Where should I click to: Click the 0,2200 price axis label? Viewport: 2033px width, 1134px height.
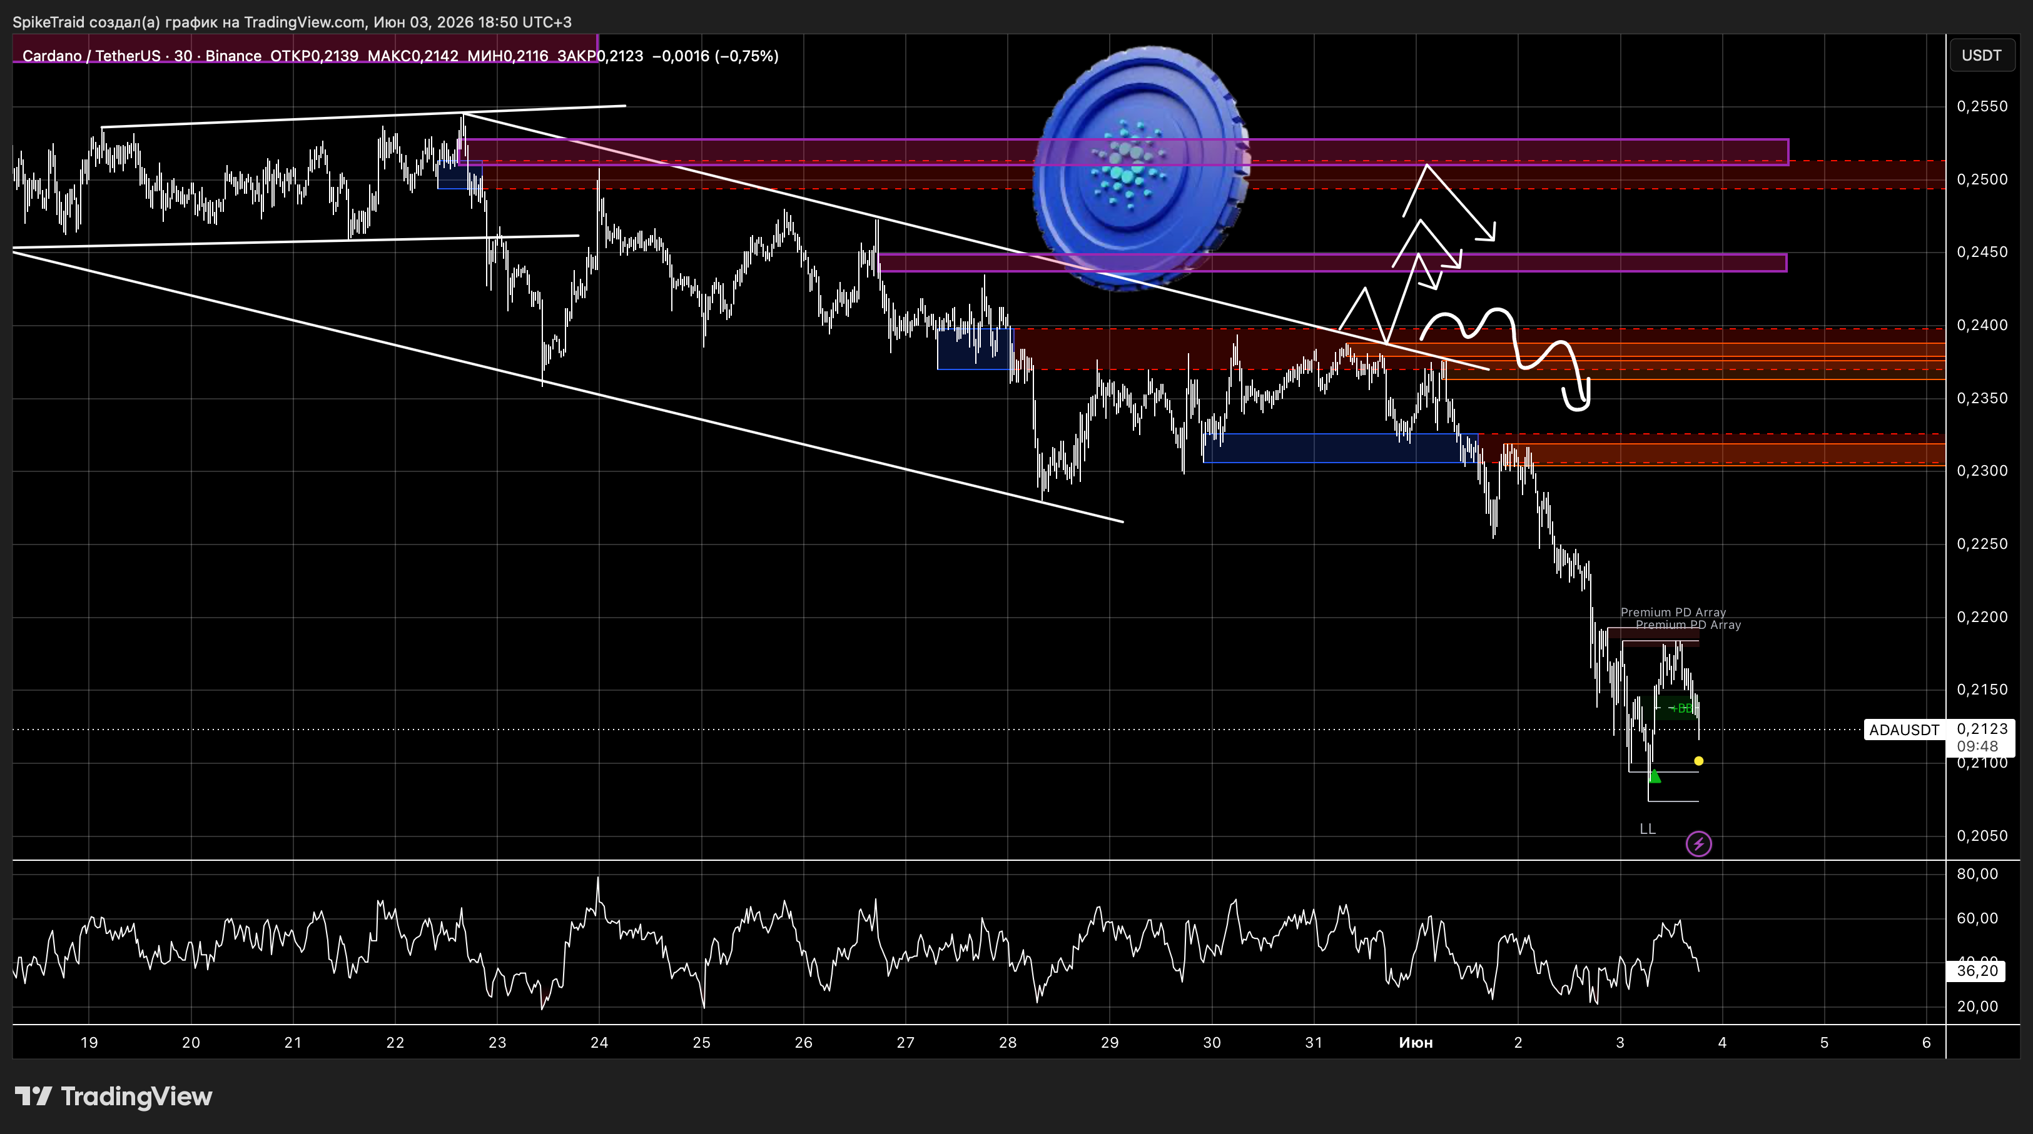(1982, 616)
